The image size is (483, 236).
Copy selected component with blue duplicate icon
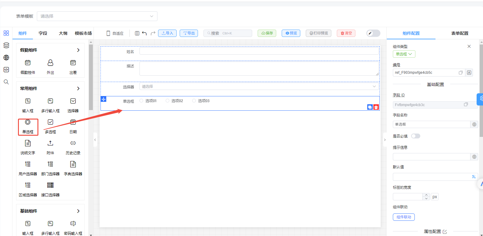(x=370, y=107)
